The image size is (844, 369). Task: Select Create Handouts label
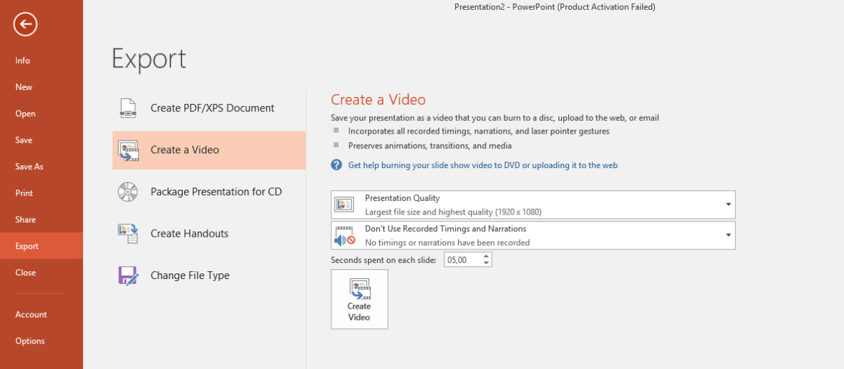coord(189,233)
